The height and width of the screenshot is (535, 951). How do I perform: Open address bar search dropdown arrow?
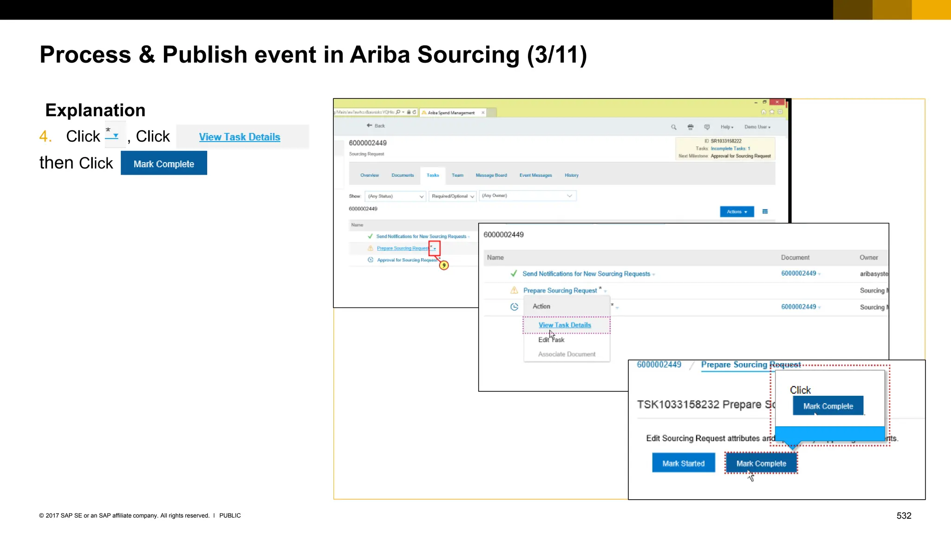[403, 112]
